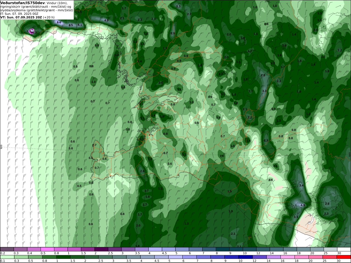Choose the light pink 16 swatch in bottom legend row

point(288,257)
